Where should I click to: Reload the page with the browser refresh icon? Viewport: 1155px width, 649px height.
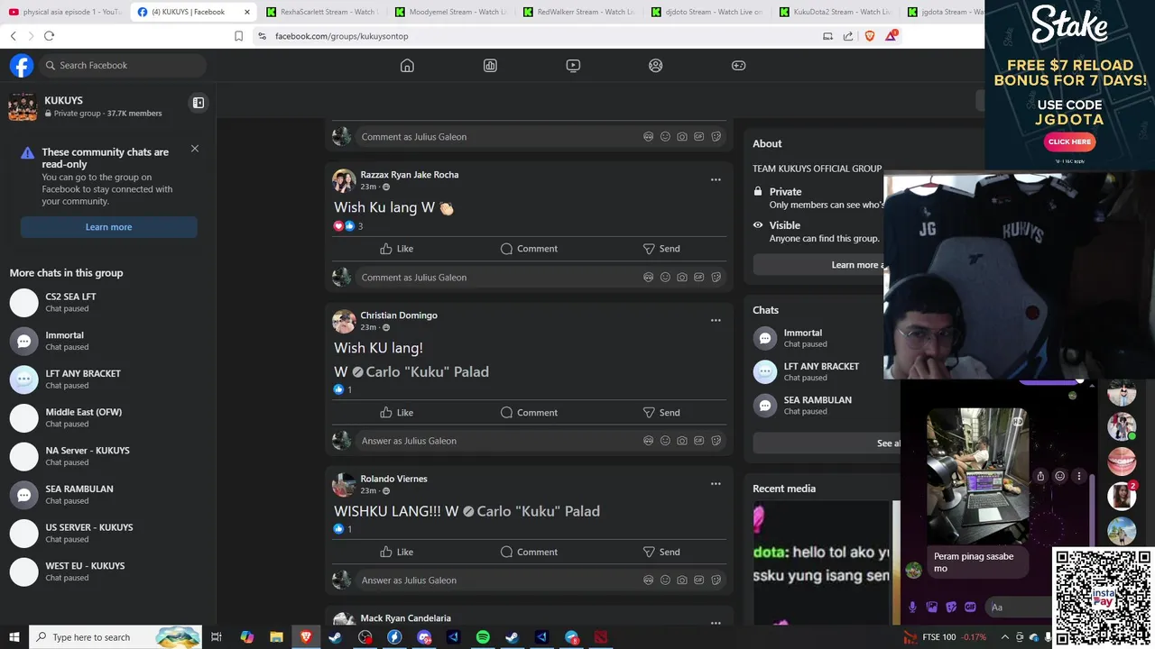[49, 36]
